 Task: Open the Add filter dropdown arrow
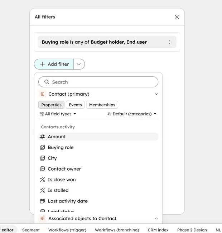[79, 64]
